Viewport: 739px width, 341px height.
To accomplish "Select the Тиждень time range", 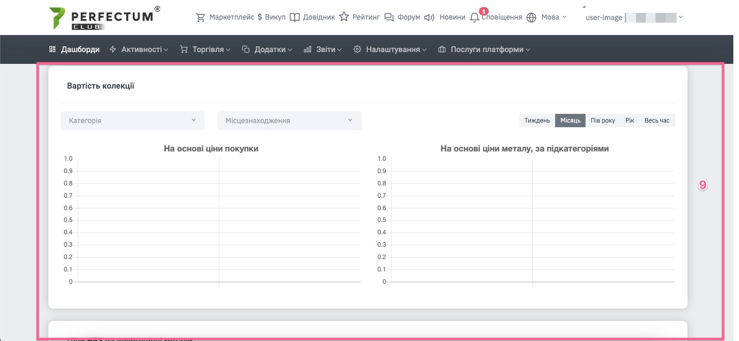I will 537,121.
